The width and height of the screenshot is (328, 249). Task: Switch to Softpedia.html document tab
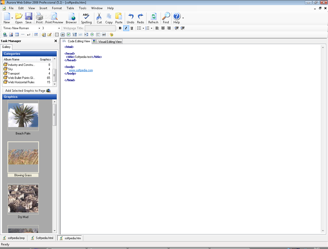[42, 238]
